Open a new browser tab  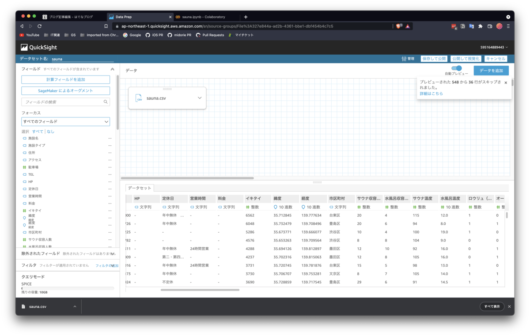(x=246, y=17)
